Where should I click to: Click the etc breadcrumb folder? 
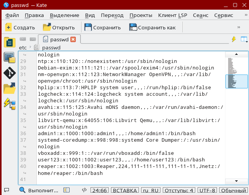click(x=23, y=47)
